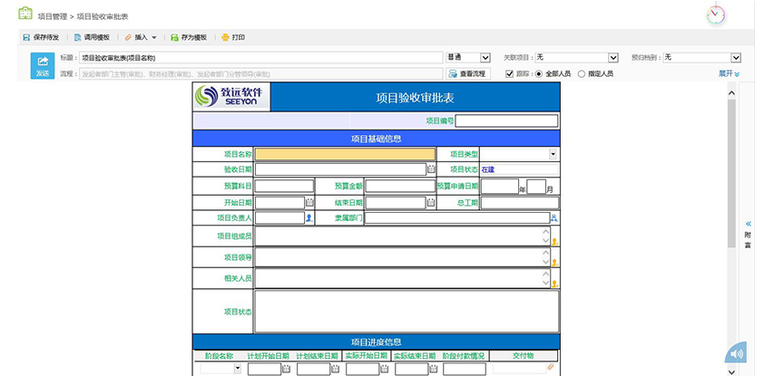Click the 打印 printer icon
Viewport: 764px width, 376px height.
click(x=225, y=37)
